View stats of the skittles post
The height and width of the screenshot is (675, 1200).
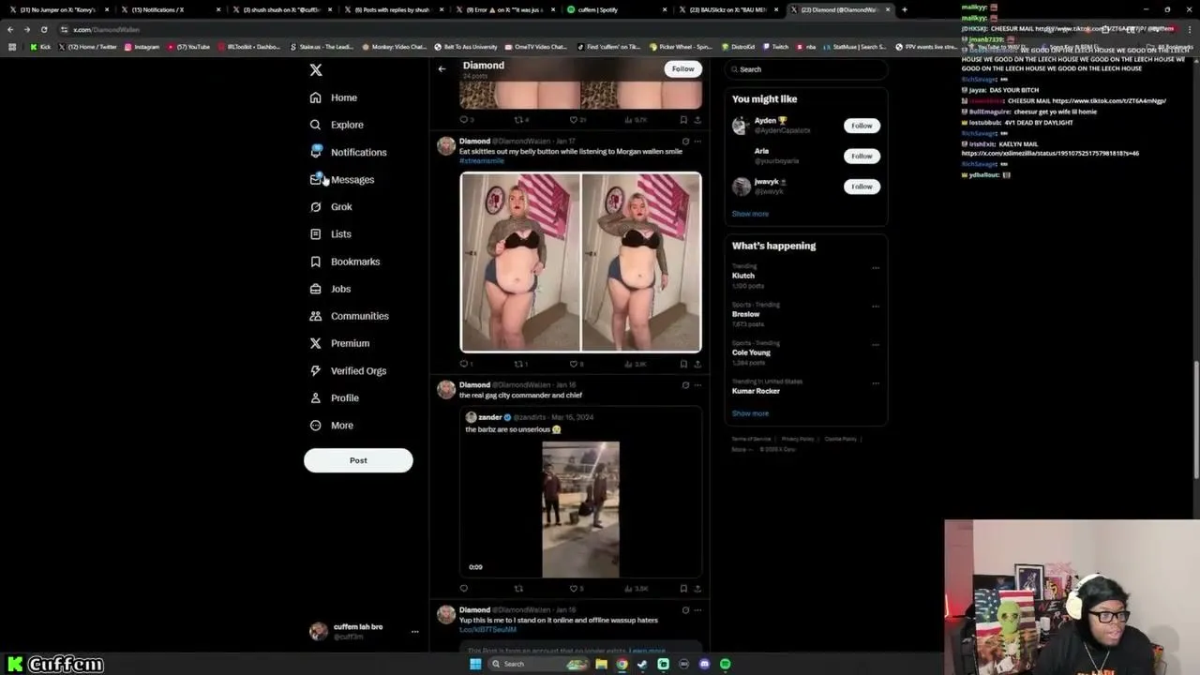[637, 364]
